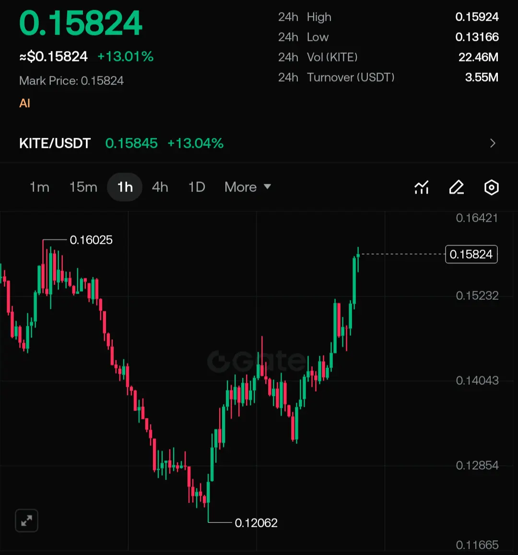
Task: Click the +13.01% change value
Action: (125, 56)
